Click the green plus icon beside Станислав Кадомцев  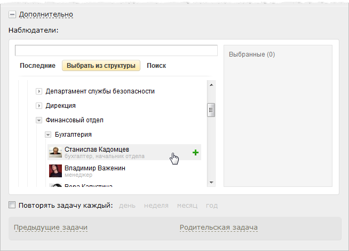point(195,153)
